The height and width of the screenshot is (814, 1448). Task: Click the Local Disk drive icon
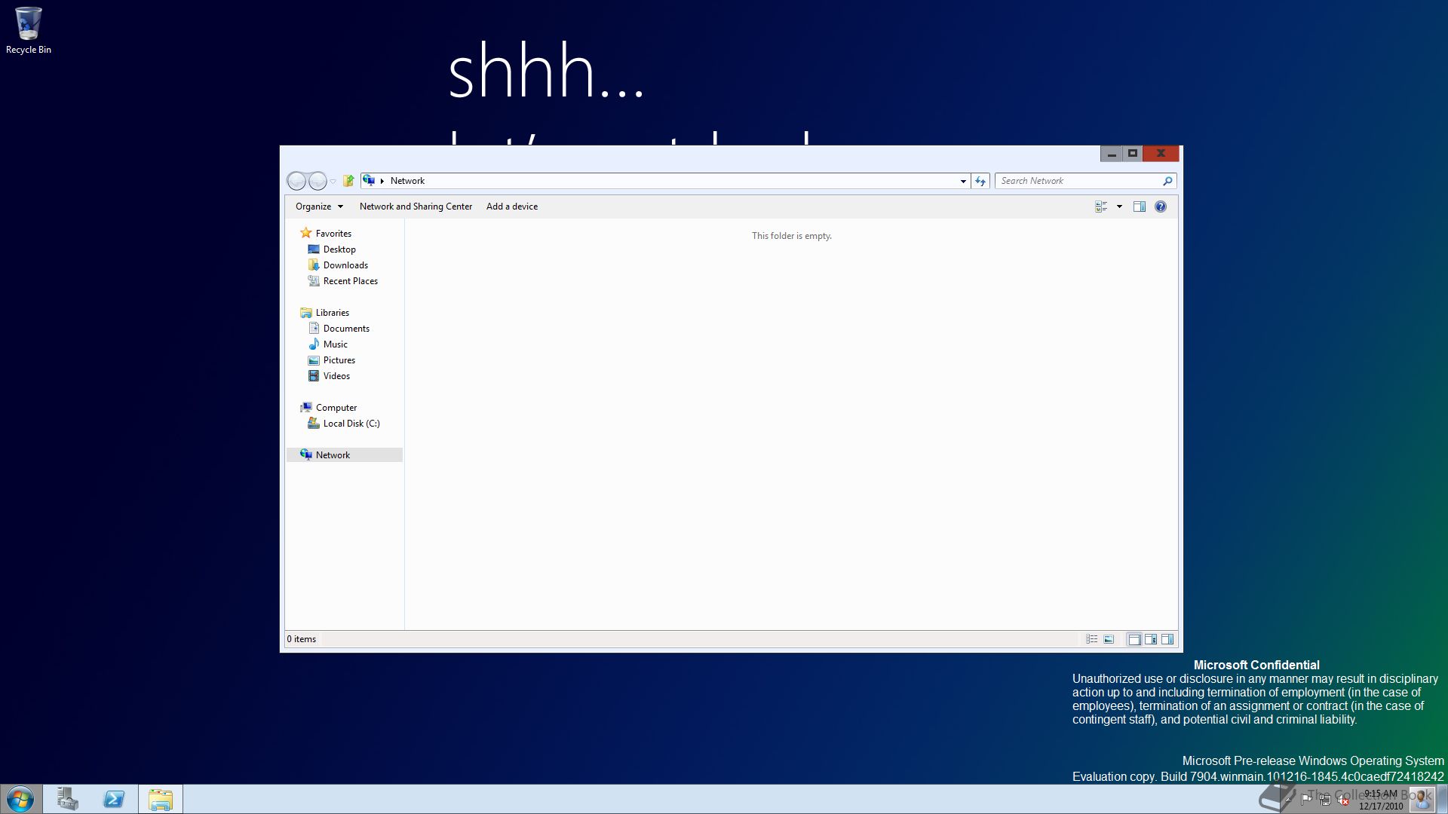point(314,424)
